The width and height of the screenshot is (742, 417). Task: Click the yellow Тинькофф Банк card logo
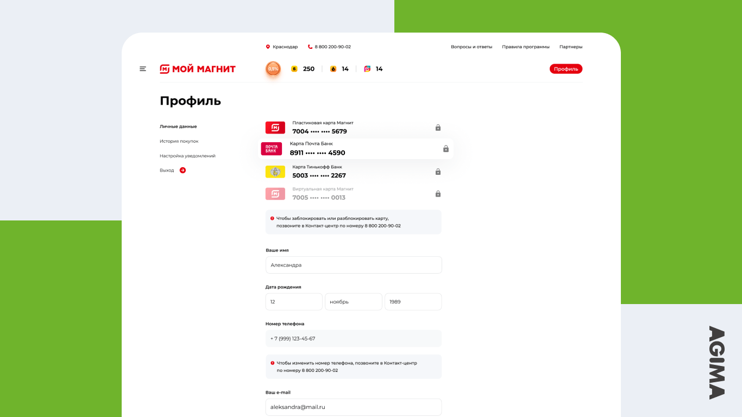(275, 172)
